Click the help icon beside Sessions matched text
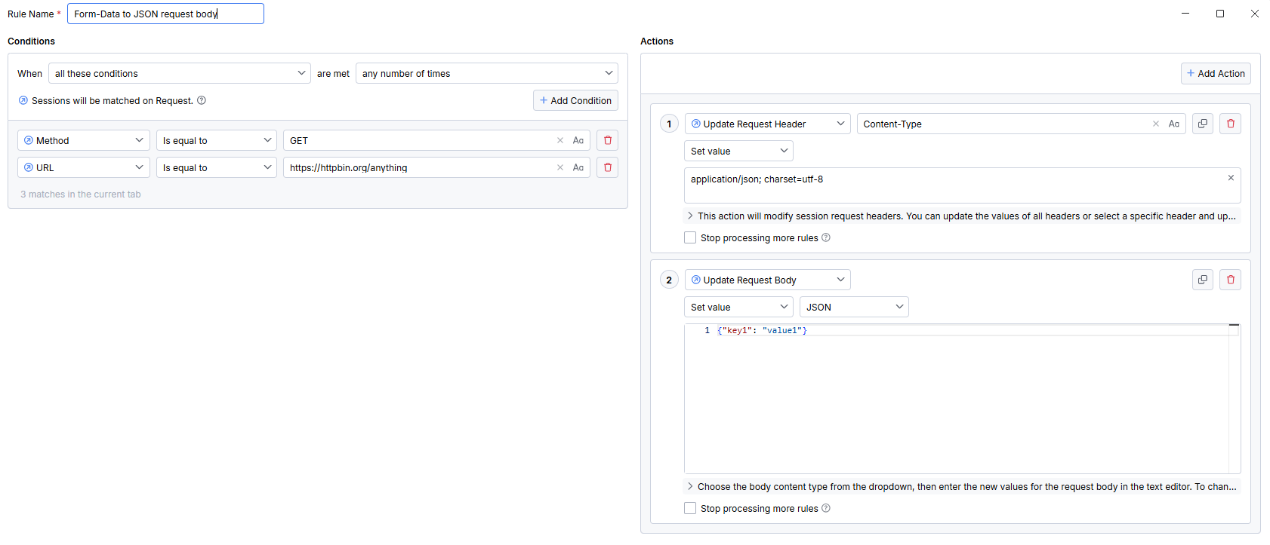The width and height of the screenshot is (1270, 545). 202,100
